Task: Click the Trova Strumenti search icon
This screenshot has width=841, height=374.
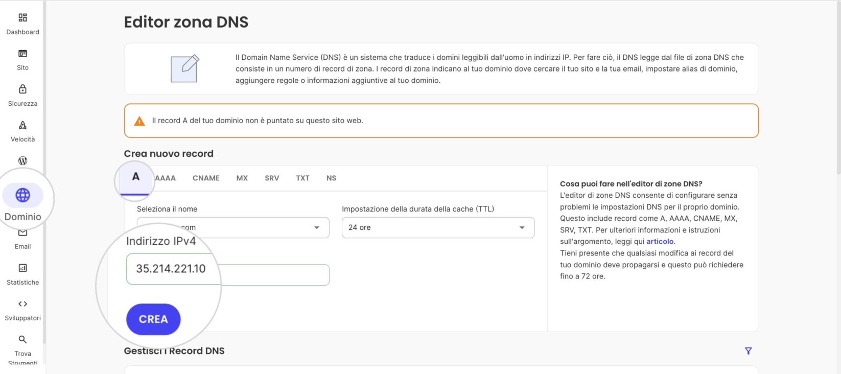Action: pos(22,339)
